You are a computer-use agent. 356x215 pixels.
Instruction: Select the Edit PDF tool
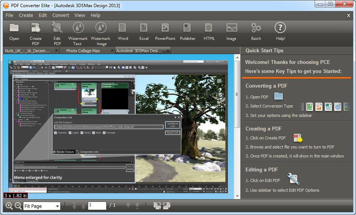(57, 28)
